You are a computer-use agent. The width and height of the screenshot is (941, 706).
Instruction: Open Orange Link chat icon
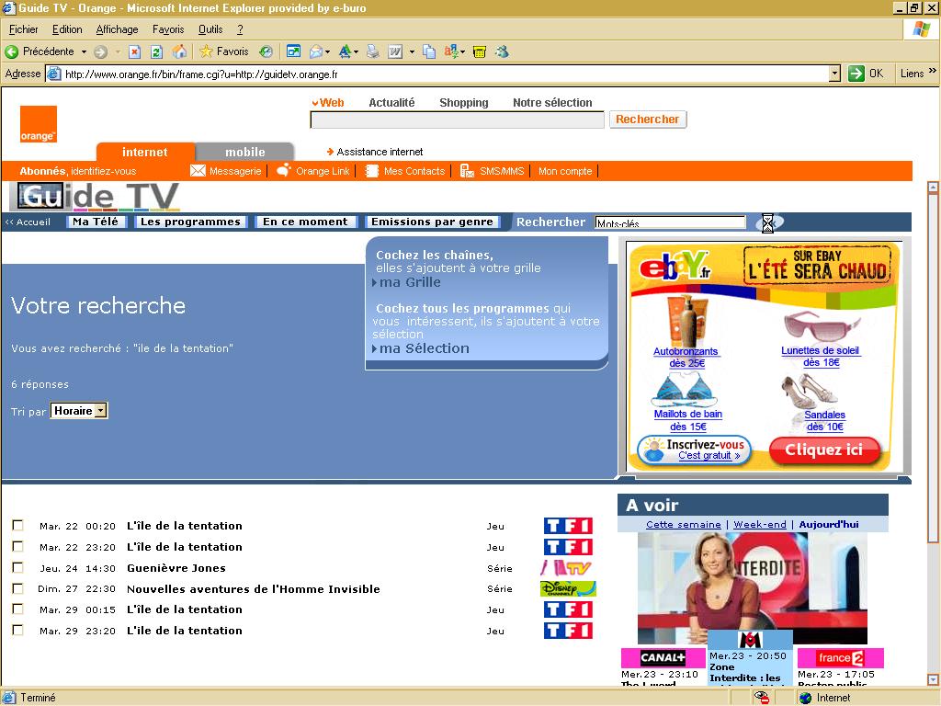[283, 170]
